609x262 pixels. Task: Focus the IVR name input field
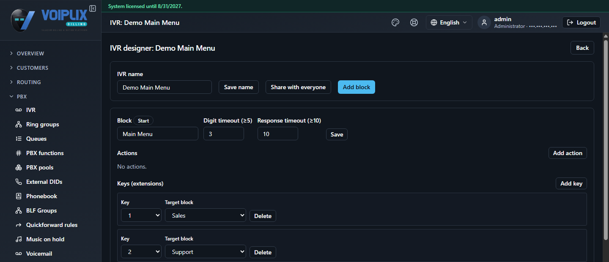pos(165,87)
